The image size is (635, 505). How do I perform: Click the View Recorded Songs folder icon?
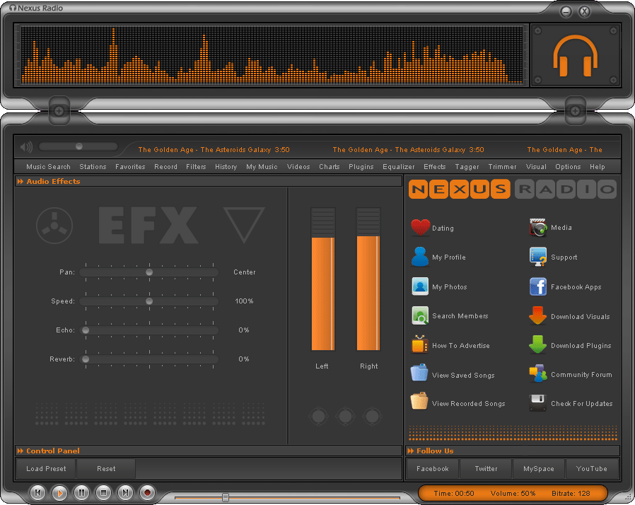419,401
